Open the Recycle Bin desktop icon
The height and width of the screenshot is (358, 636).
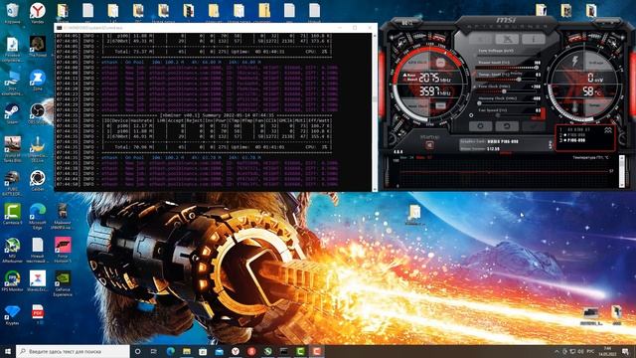point(13,13)
